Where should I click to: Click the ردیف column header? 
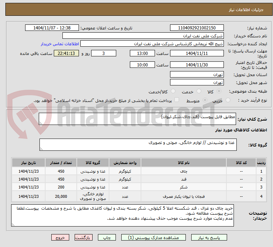(261, 163)
